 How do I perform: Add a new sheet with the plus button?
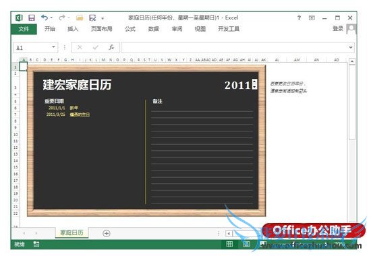click(x=107, y=233)
